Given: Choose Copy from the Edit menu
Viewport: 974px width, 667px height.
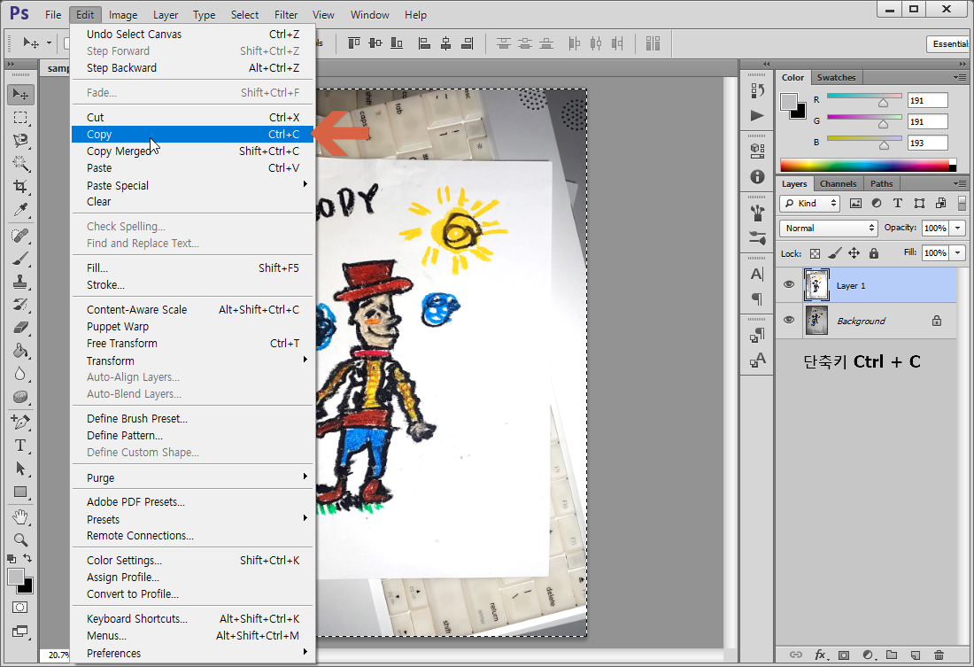Looking at the screenshot, I should (192, 135).
